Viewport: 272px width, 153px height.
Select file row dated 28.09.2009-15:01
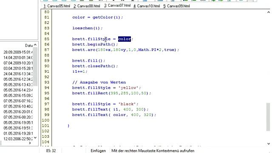(x=18, y=52)
